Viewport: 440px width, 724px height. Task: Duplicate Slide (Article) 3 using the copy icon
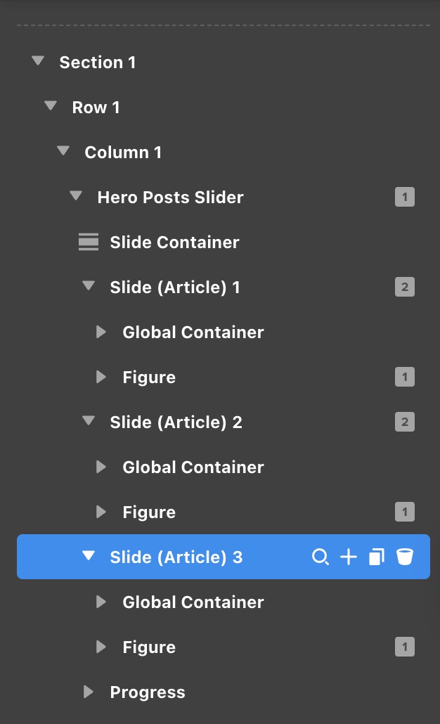pyautogui.click(x=377, y=557)
